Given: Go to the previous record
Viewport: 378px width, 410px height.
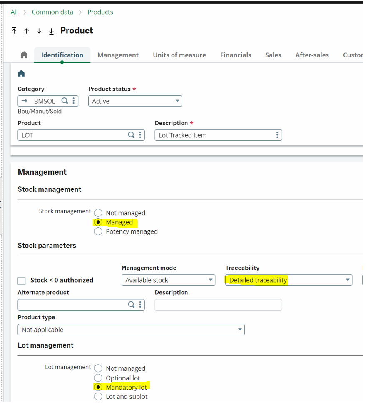Looking at the screenshot, I should click(x=27, y=31).
